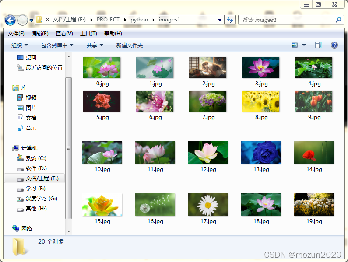Open drive 文档/工程 (E:) in the sidebar

[35, 178]
